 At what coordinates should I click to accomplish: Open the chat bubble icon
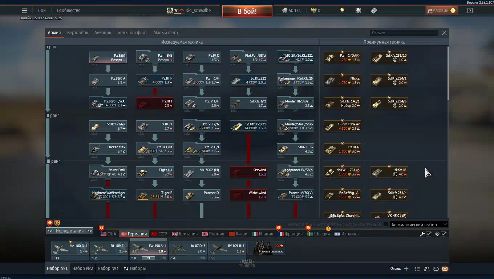click(x=436, y=269)
